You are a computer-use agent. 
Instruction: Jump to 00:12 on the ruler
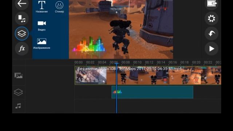pyautogui.click(x=149, y=62)
